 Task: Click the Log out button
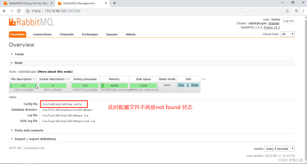pyautogui.click(x=288, y=21)
